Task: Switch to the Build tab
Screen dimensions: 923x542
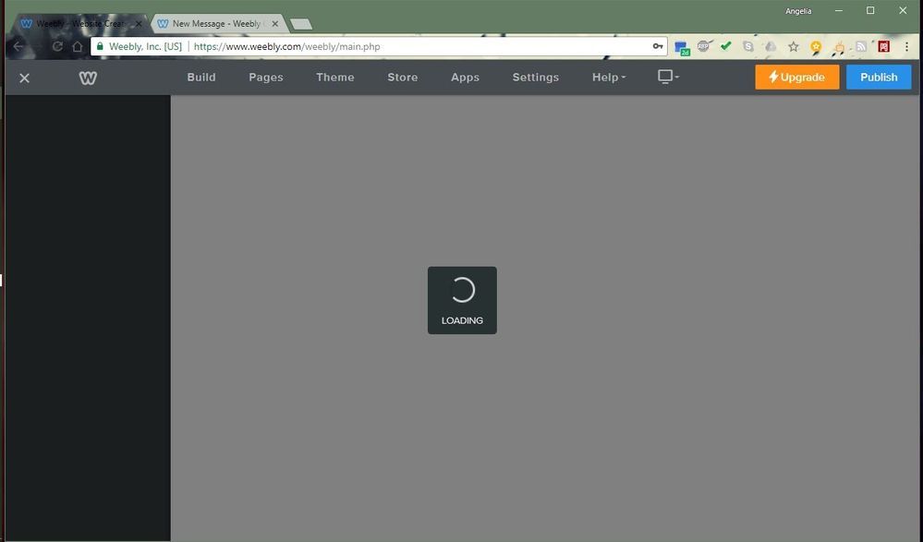Action: [x=201, y=78]
